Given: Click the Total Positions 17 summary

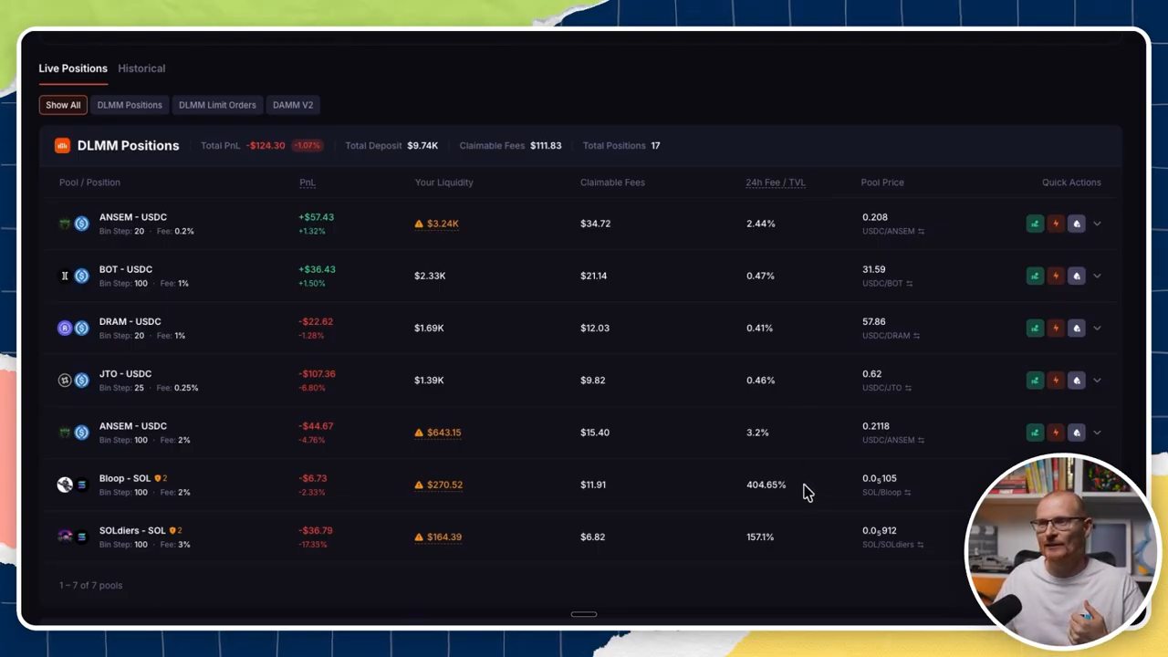Looking at the screenshot, I should pyautogui.click(x=621, y=145).
